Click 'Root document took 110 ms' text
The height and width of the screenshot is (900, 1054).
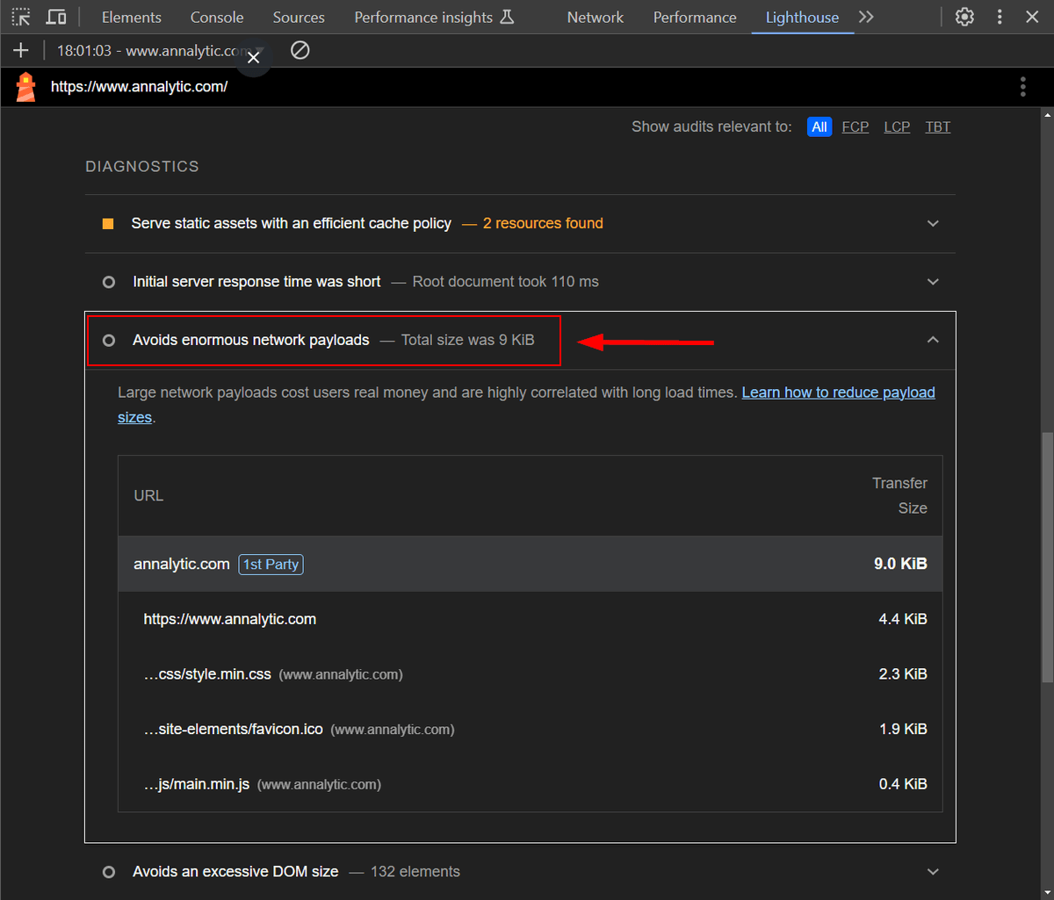(x=505, y=282)
